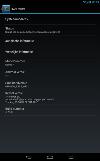
Task: Tap the Wi-Fi status icon
Action: coord(84,2)
